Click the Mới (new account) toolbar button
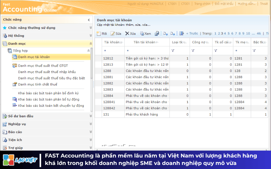 pyautogui.click(x=102, y=33)
